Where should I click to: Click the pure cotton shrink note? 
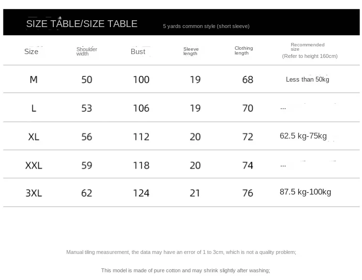(185, 270)
